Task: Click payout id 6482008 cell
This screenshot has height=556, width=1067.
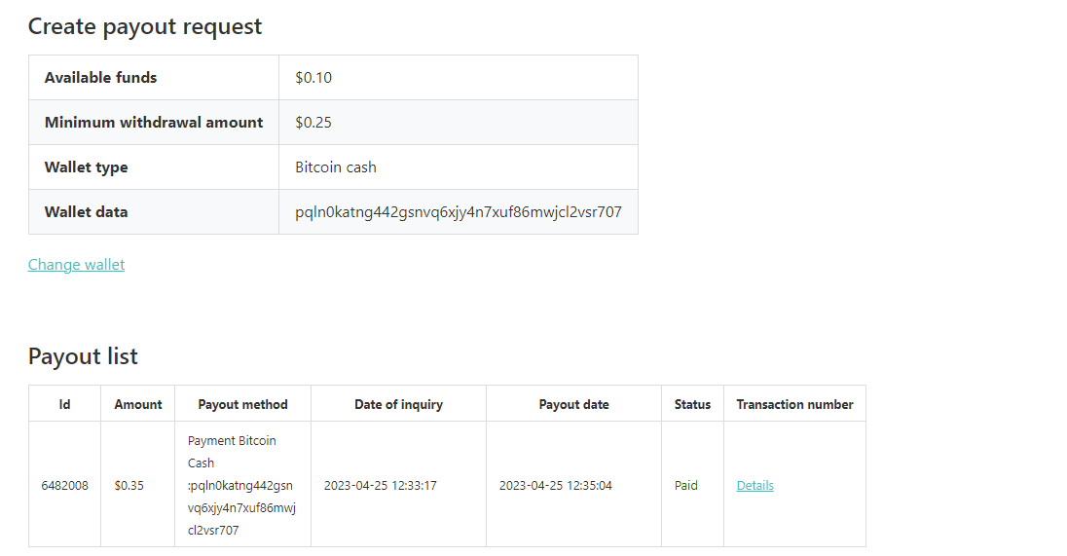Action: 64,486
